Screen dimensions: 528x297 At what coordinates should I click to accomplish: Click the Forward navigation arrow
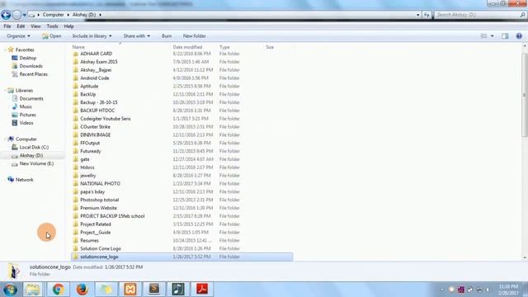click(16, 15)
